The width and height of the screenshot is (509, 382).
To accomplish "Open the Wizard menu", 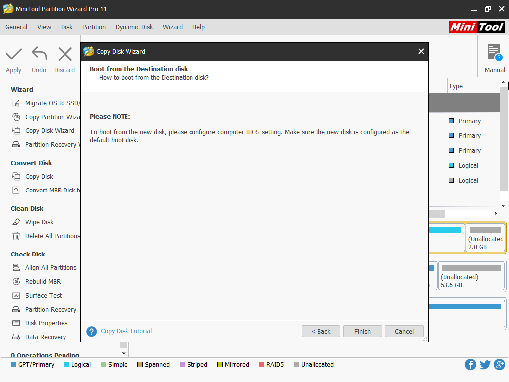I will pyautogui.click(x=173, y=27).
